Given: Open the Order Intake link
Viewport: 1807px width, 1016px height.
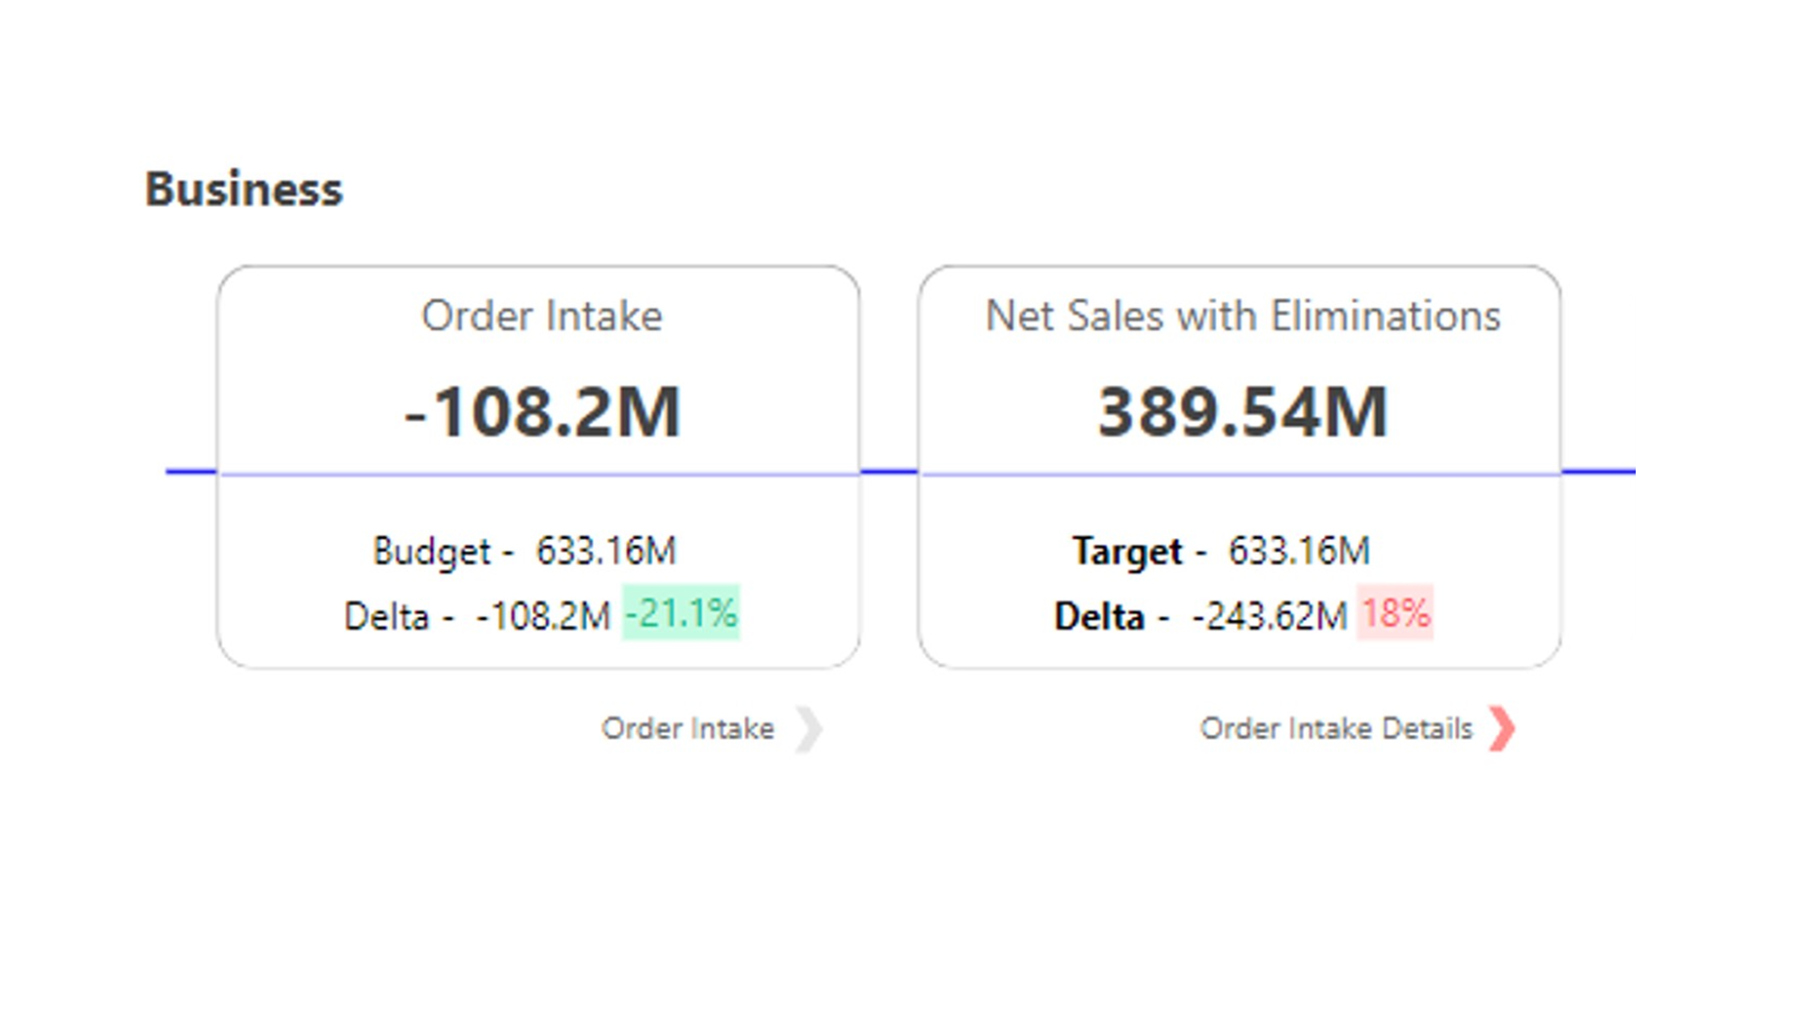Looking at the screenshot, I should (x=688, y=729).
